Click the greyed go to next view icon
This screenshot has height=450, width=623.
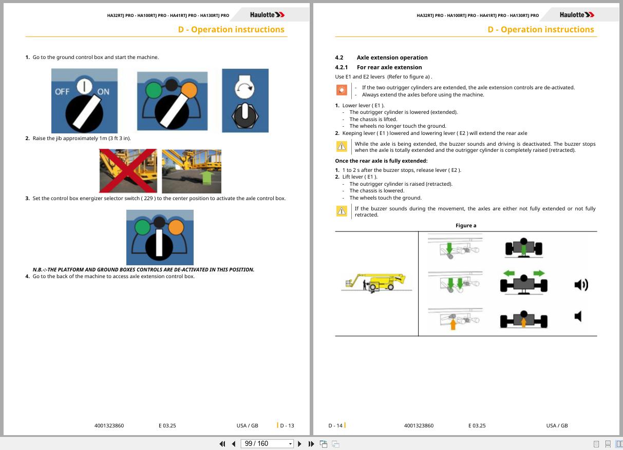pyautogui.click(x=335, y=444)
